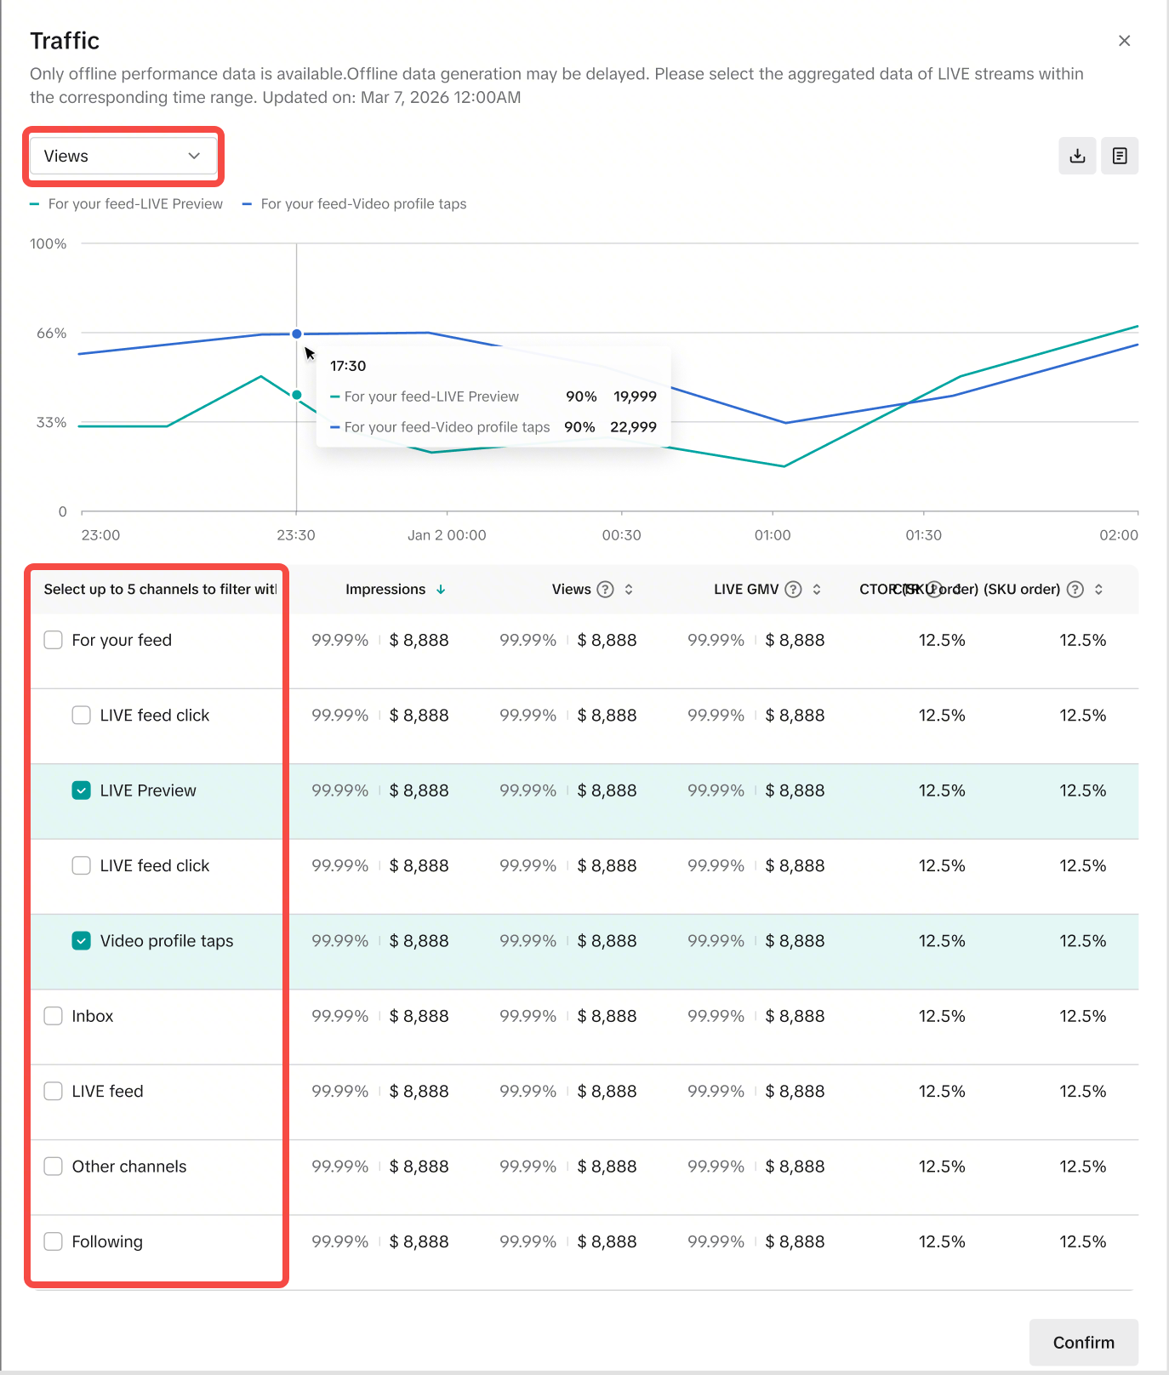Click the blue data point on the chart line
The image size is (1169, 1375).
(x=297, y=334)
